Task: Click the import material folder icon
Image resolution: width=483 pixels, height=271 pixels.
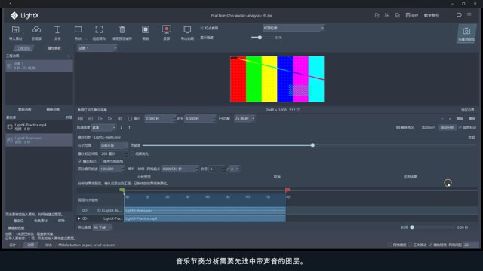Action: [15, 29]
